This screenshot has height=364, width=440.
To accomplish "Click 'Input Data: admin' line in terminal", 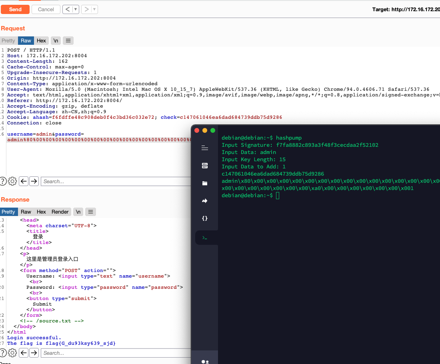I will pos(249,152).
